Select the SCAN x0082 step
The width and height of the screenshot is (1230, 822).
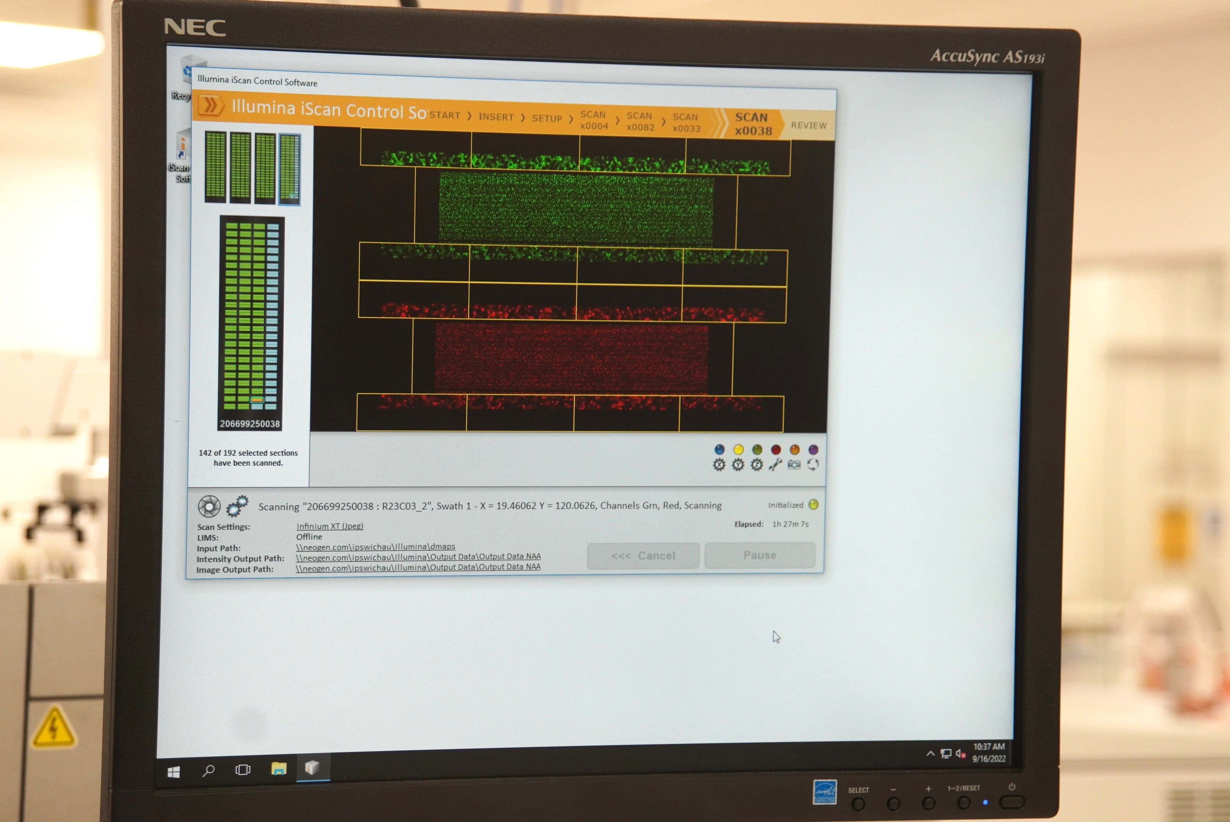click(640, 121)
